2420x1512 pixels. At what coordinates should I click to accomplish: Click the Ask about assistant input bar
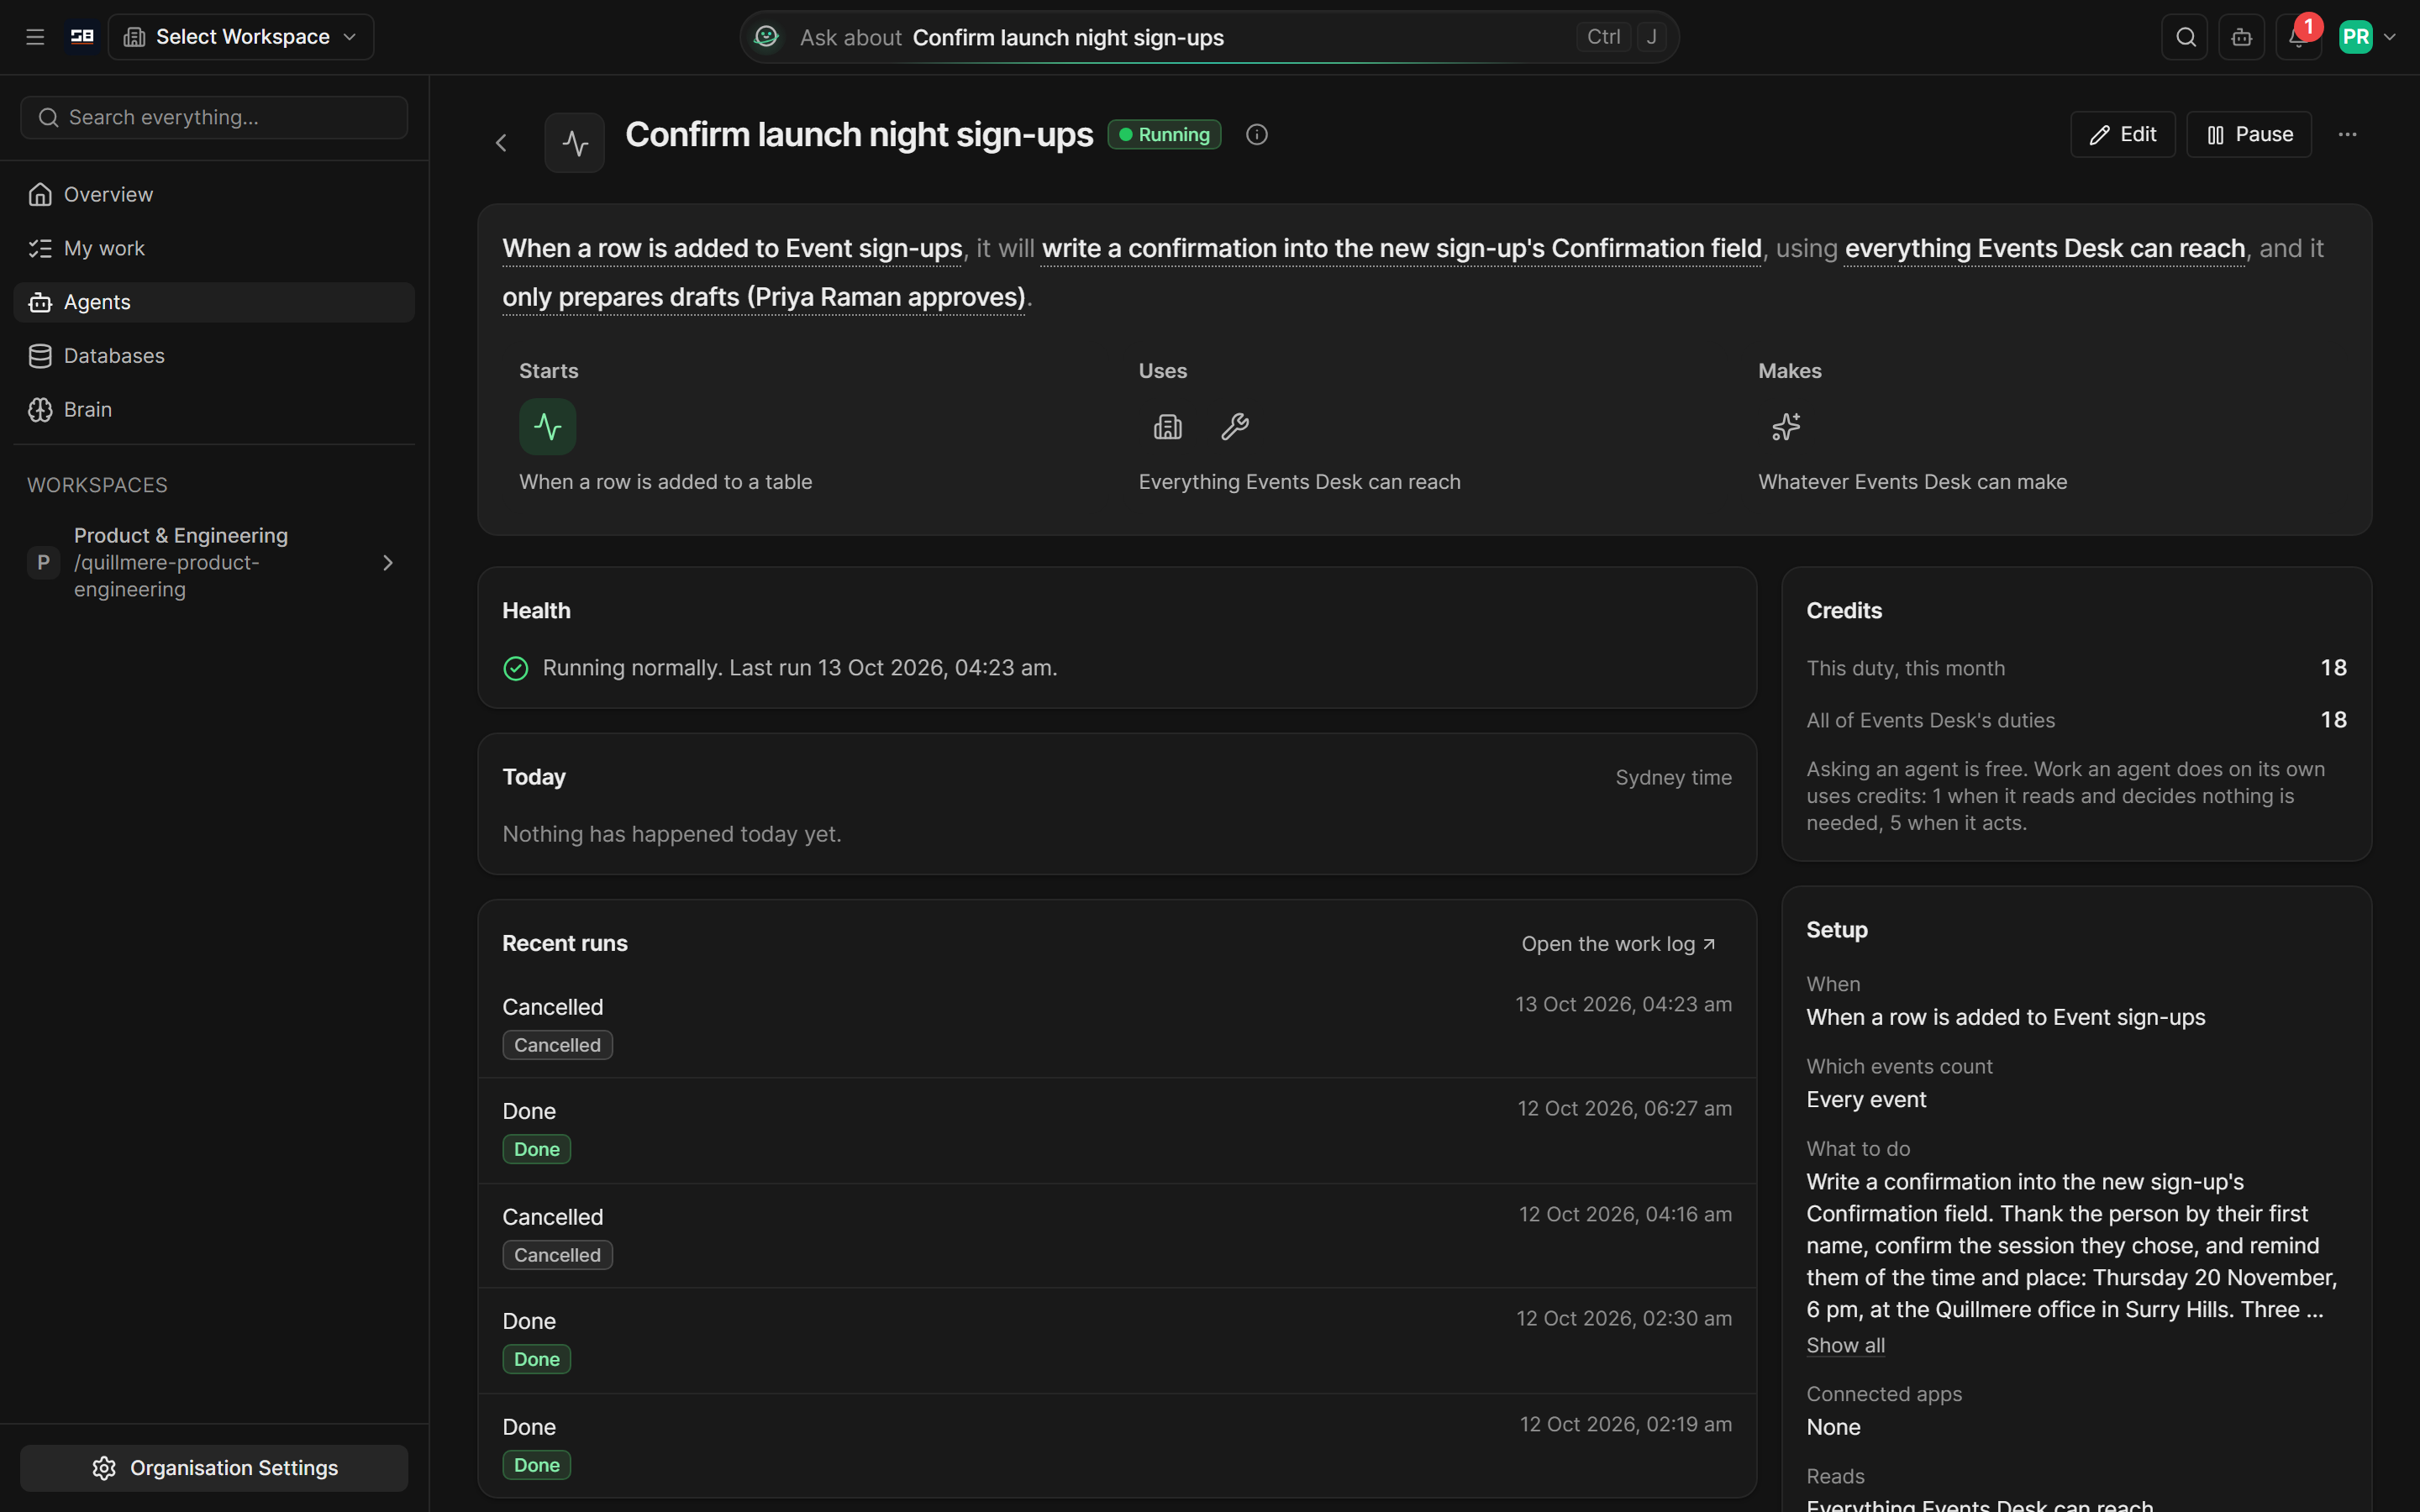(1209, 37)
